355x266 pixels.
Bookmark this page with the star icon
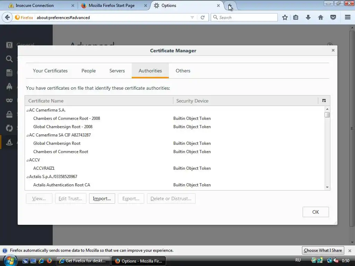pos(285,17)
